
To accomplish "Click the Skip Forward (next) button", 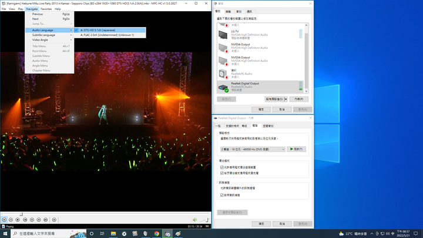I will click(x=46, y=220).
